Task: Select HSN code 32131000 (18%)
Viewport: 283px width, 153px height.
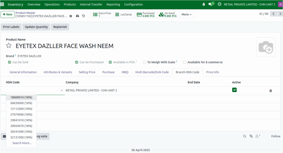Action: click(21, 137)
